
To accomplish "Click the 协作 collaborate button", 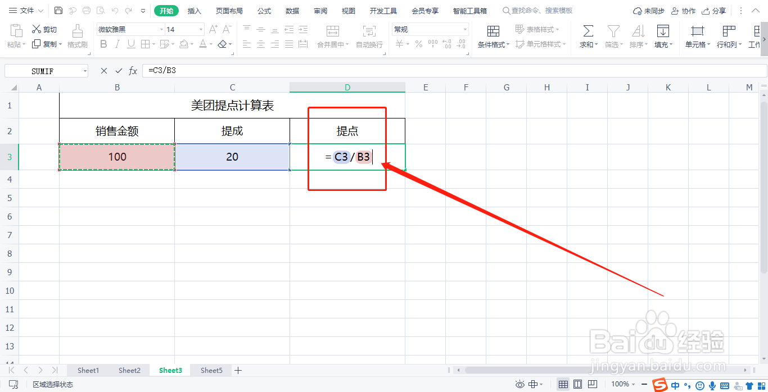I will coord(683,11).
